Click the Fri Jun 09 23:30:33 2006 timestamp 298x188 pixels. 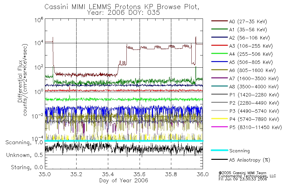tap(243, 179)
